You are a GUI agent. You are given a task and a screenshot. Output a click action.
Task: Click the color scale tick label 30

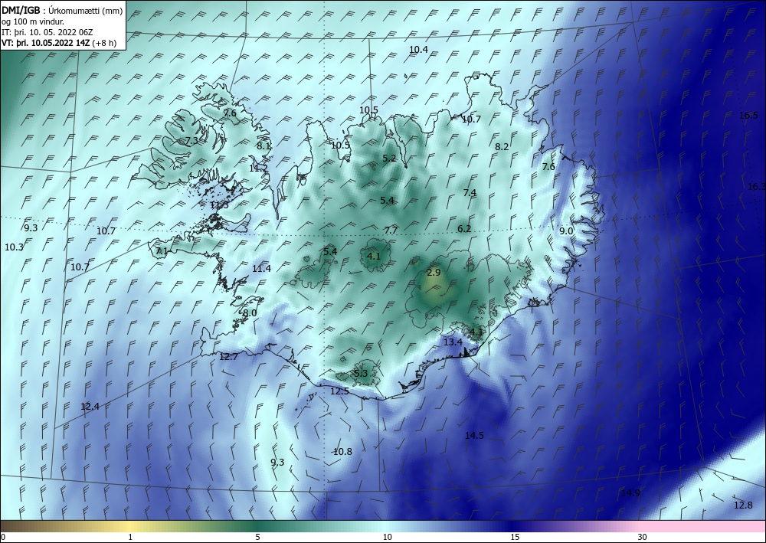point(643,538)
